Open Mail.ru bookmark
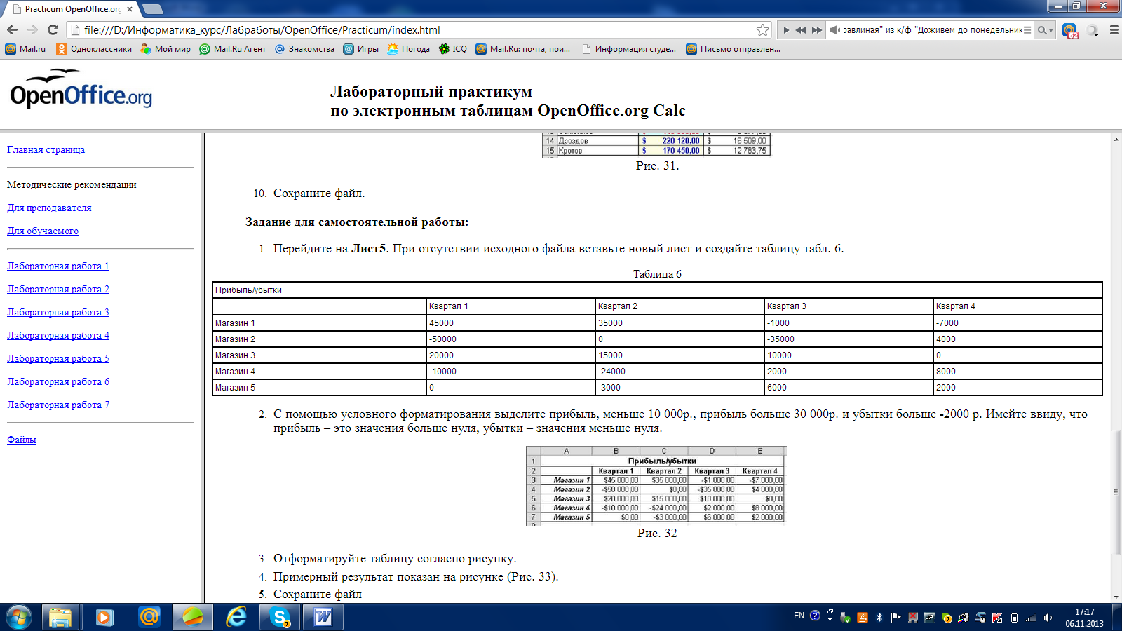This screenshot has height=631, width=1122. 25,49
